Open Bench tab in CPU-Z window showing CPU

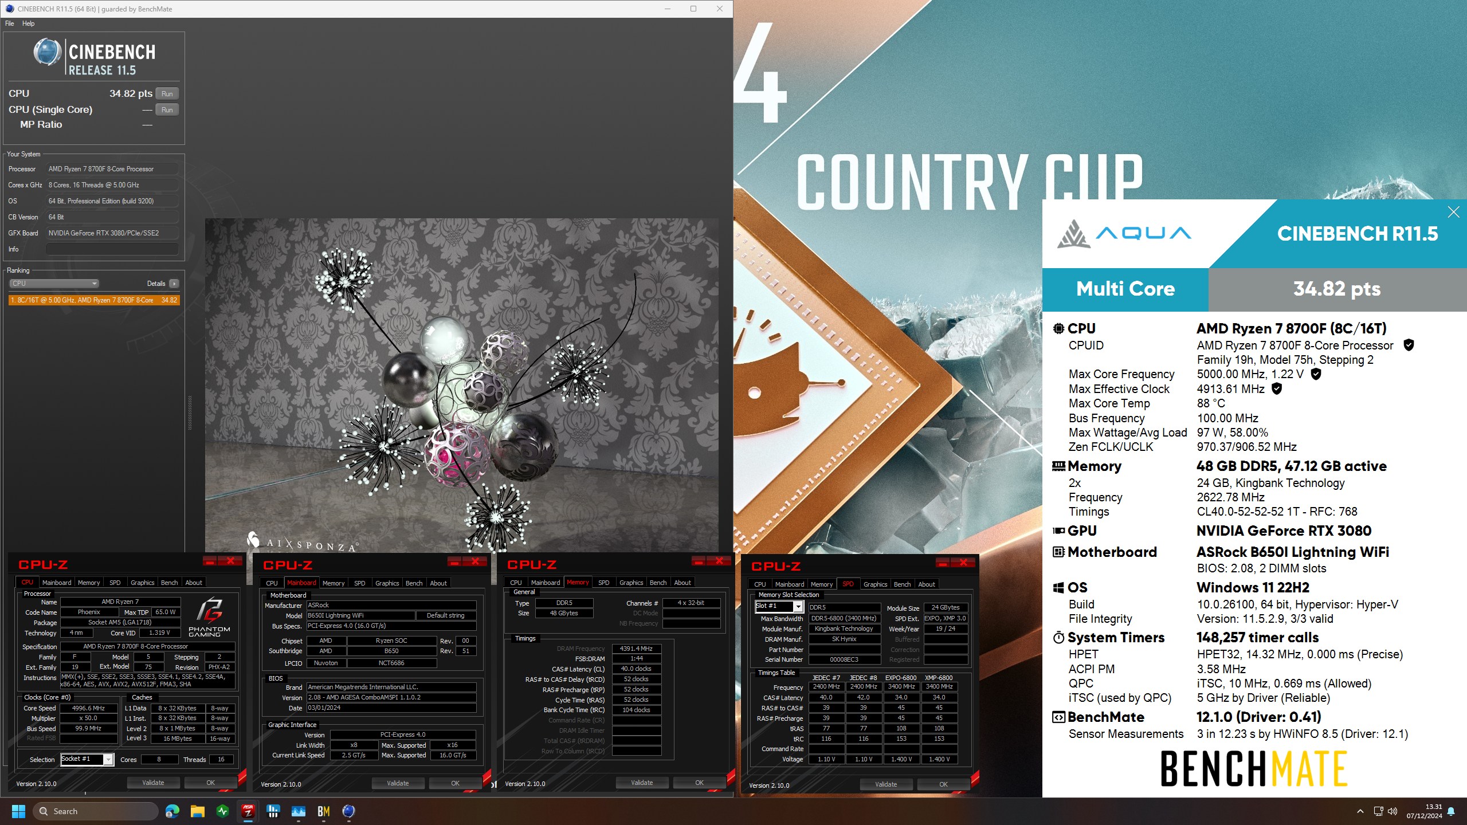[x=169, y=583]
